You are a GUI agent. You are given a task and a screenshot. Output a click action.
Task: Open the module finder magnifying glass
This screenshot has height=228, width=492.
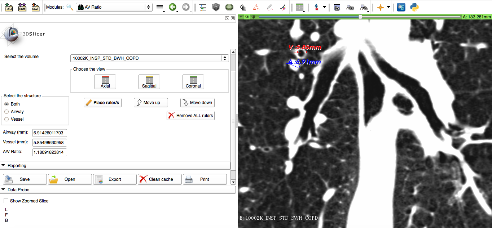[70, 7]
